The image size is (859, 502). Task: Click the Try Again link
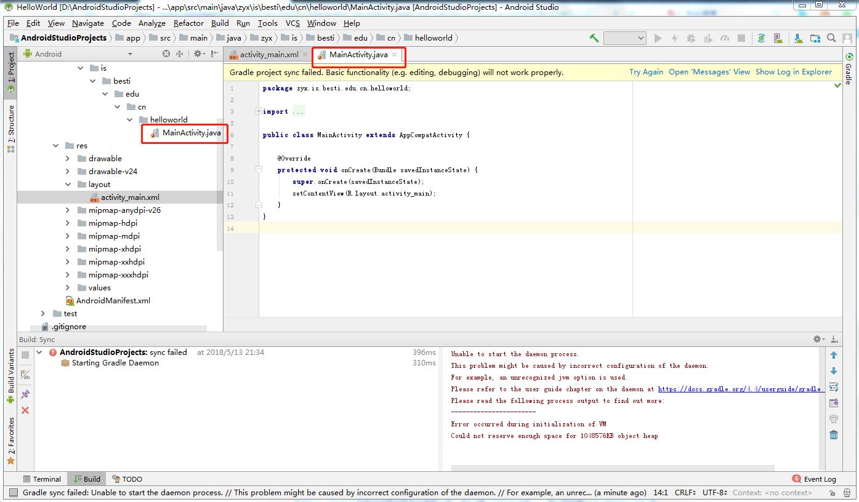(x=646, y=72)
